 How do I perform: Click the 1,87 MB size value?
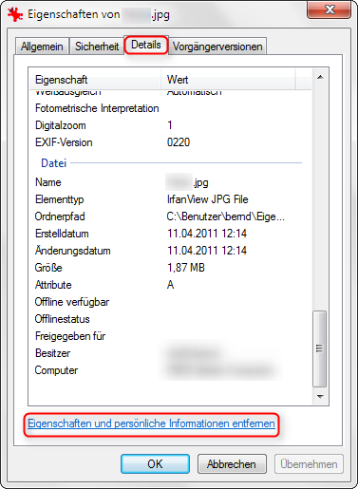(x=186, y=268)
